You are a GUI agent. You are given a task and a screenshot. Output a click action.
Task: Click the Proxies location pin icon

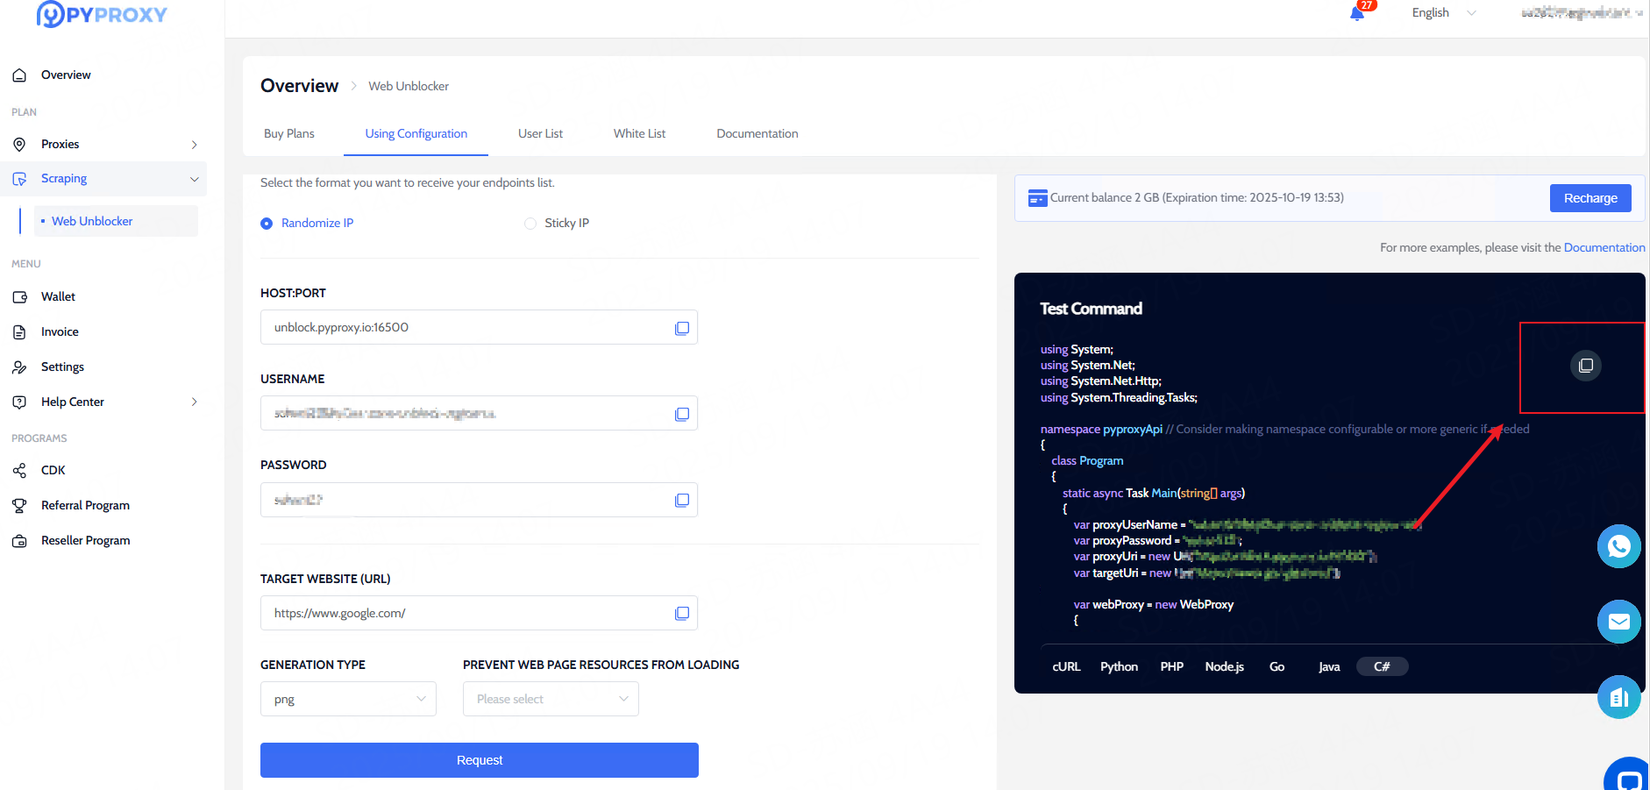coord(19,144)
